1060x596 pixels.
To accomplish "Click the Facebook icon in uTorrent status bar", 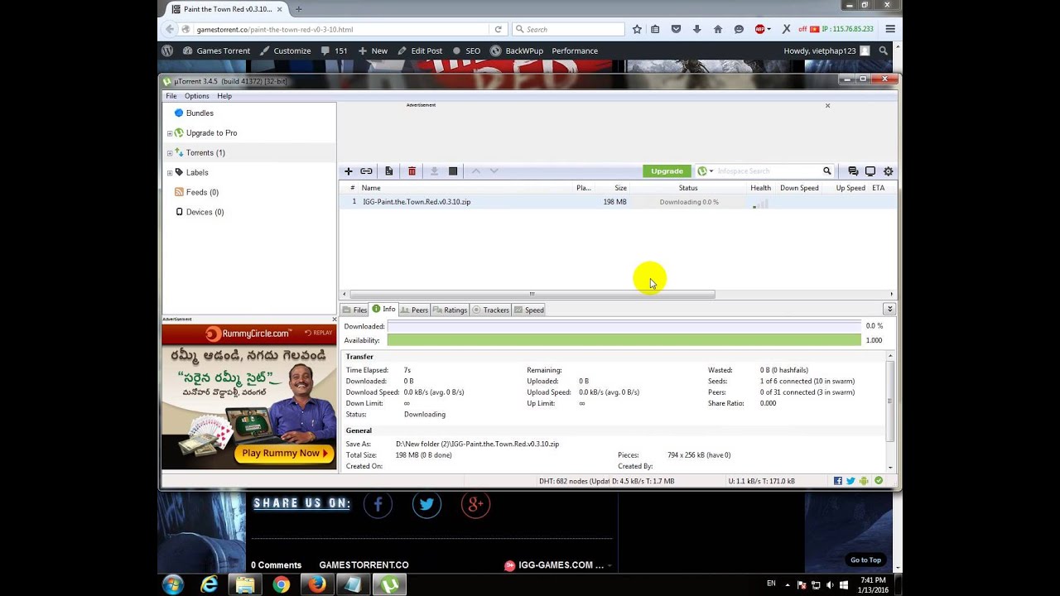I will tap(838, 481).
